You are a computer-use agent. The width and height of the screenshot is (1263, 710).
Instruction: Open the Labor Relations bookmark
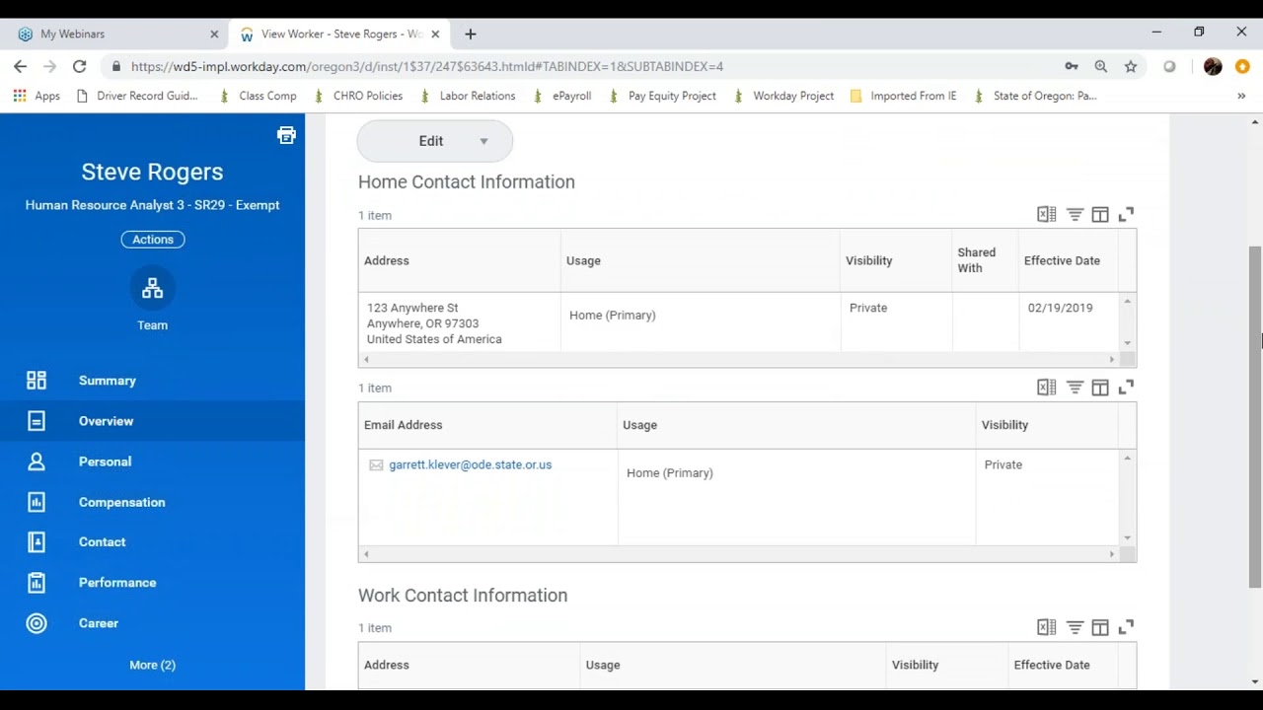pyautogui.click(x=467, y=96)
